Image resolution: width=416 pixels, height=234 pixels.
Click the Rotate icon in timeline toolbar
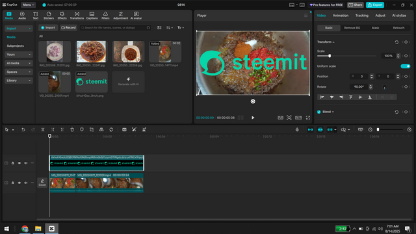click(x=111, y=129)
